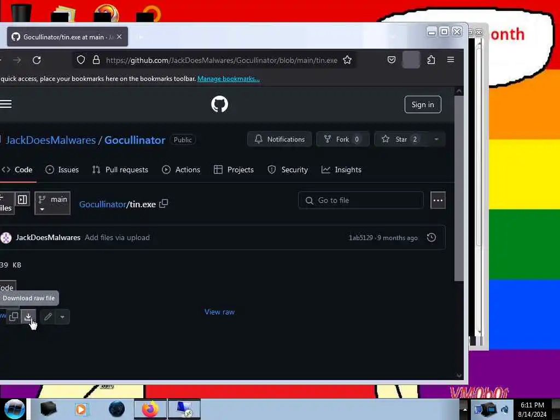Expand the Star lists dropdown arrow
560x420 pixels.
[x=436, y=139]
